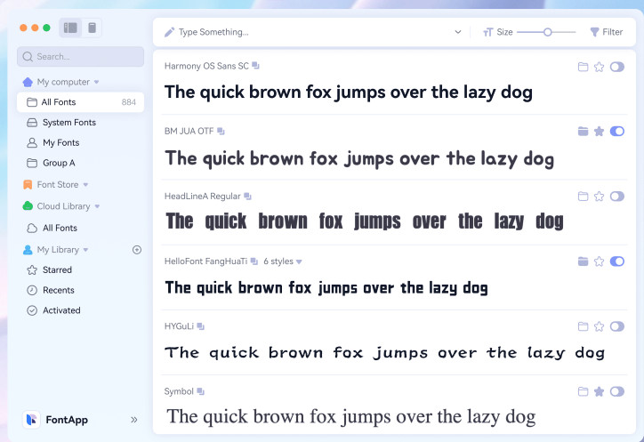644x442 pixels.
Task: Collapse My computer section
Action: [x=97, y=82]
